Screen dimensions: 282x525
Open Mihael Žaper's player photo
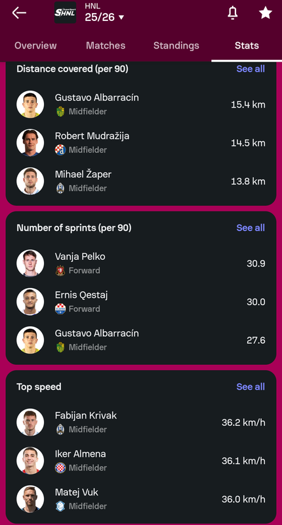[x=30, y=181]
